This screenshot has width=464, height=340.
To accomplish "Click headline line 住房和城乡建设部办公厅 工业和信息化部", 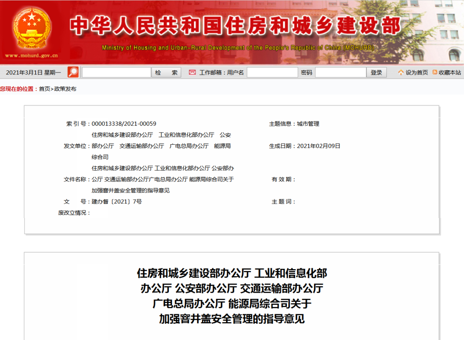I will tap(232, 273).
